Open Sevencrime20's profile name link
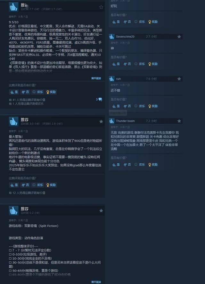The height and width of the screenshot is (284, 205). [125, 37]
